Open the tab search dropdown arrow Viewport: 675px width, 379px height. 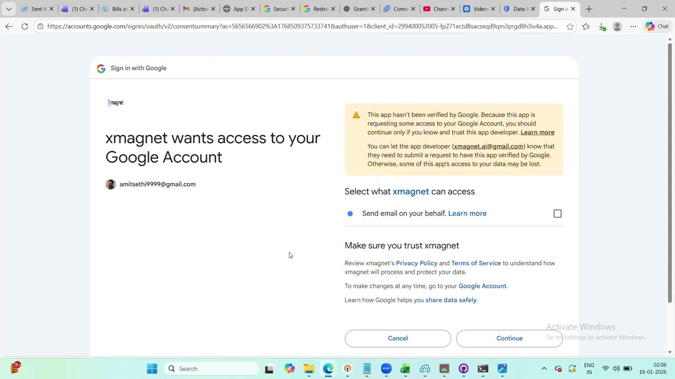pyautogui.click(x=8, y=9)
